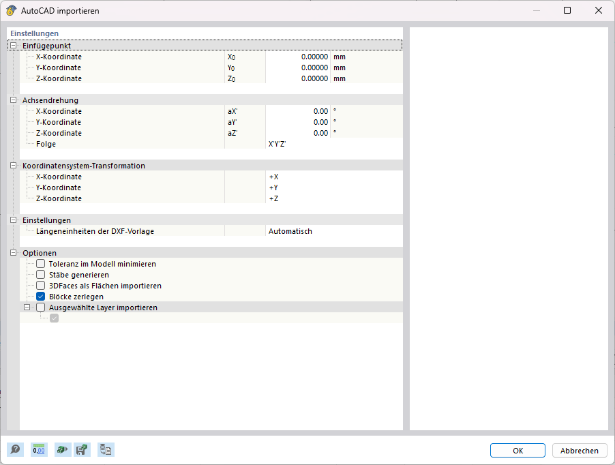Viewport: 615px width, 465px height.
Task: Click the Y0 symbol cell
Action: (x=245, y=67)
